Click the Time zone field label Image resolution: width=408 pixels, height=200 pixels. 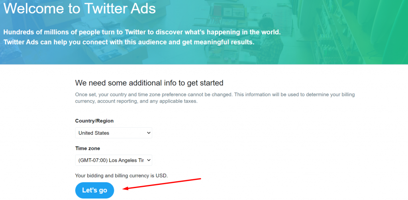click(x=87, y=148)
